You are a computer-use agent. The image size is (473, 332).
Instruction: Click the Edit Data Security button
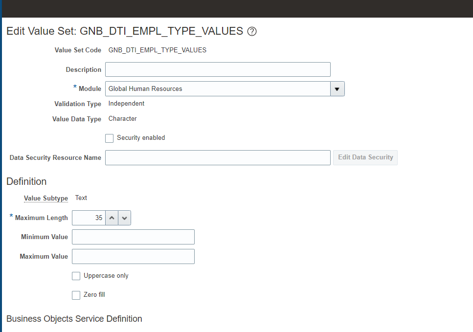365,157
